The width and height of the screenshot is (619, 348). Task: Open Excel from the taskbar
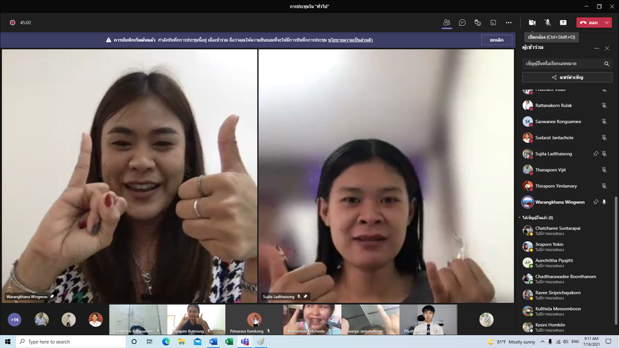click(229, 342)
